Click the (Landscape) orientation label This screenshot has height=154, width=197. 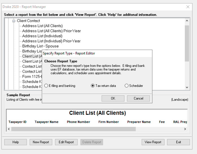(x=180, y=100)
